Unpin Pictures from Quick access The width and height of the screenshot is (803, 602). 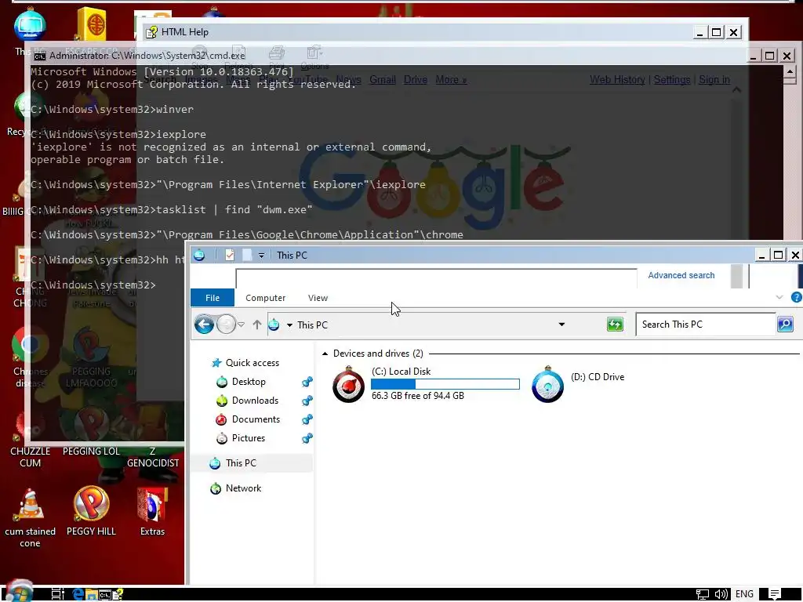coord(307,438)
